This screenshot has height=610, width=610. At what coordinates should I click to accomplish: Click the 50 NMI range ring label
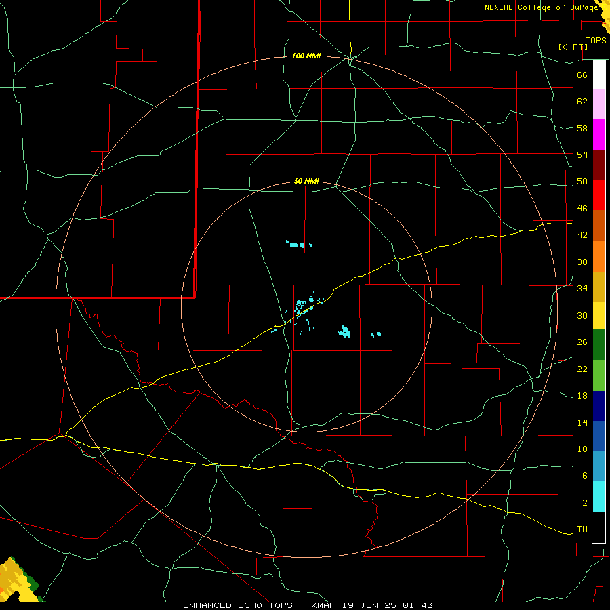[x=306, y=181]
